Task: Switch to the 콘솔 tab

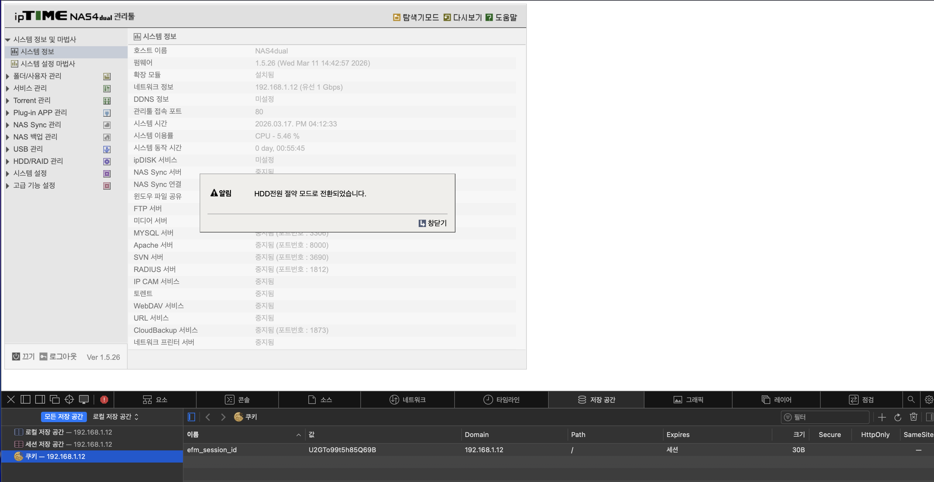Action: coord(238,399)
